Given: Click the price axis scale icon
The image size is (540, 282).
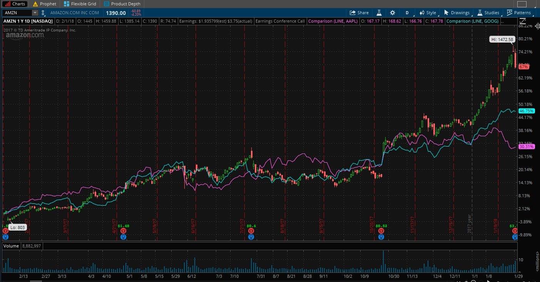Looking at the screenshot, I should [x=523, y=21].
